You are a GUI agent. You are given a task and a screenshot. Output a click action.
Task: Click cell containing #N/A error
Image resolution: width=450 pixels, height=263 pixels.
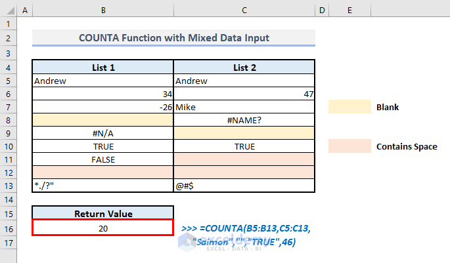[x=103, y=133]
